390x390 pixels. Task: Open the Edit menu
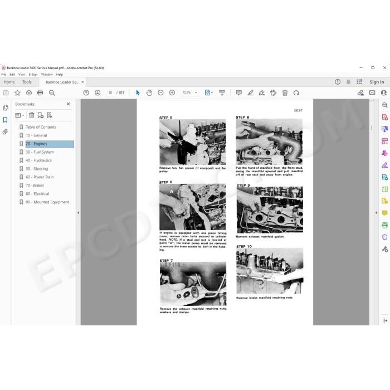tap(12, 74)
